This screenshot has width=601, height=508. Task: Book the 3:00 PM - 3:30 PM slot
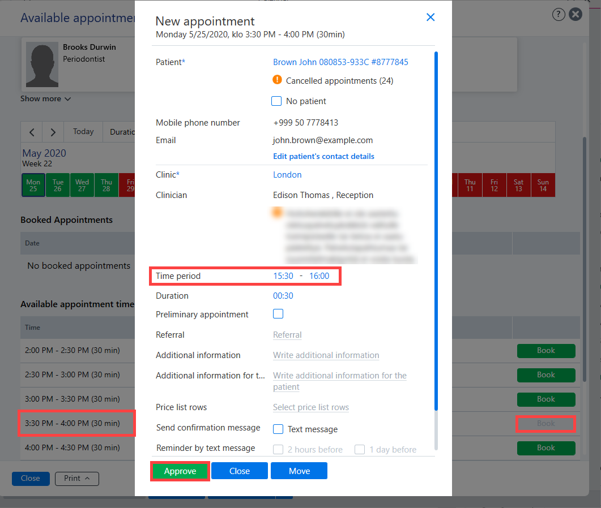coord(546,399)
